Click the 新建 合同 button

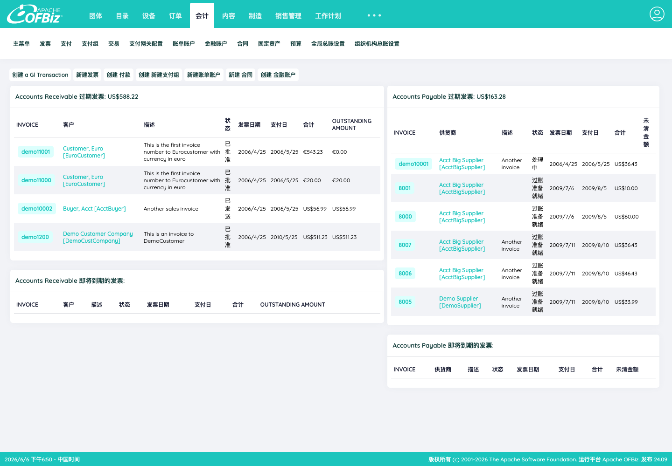click(x=240, y=75)
